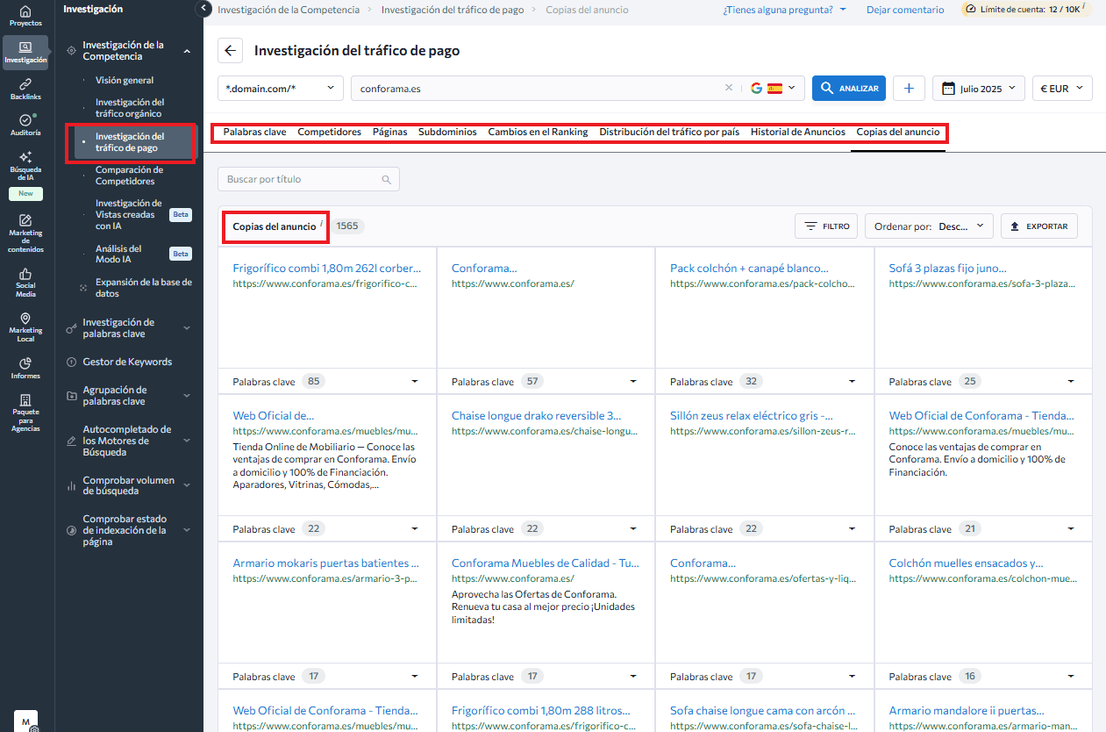Open the ¿Tienes alguna pregunta? dropdown

[x=784, y=10]
